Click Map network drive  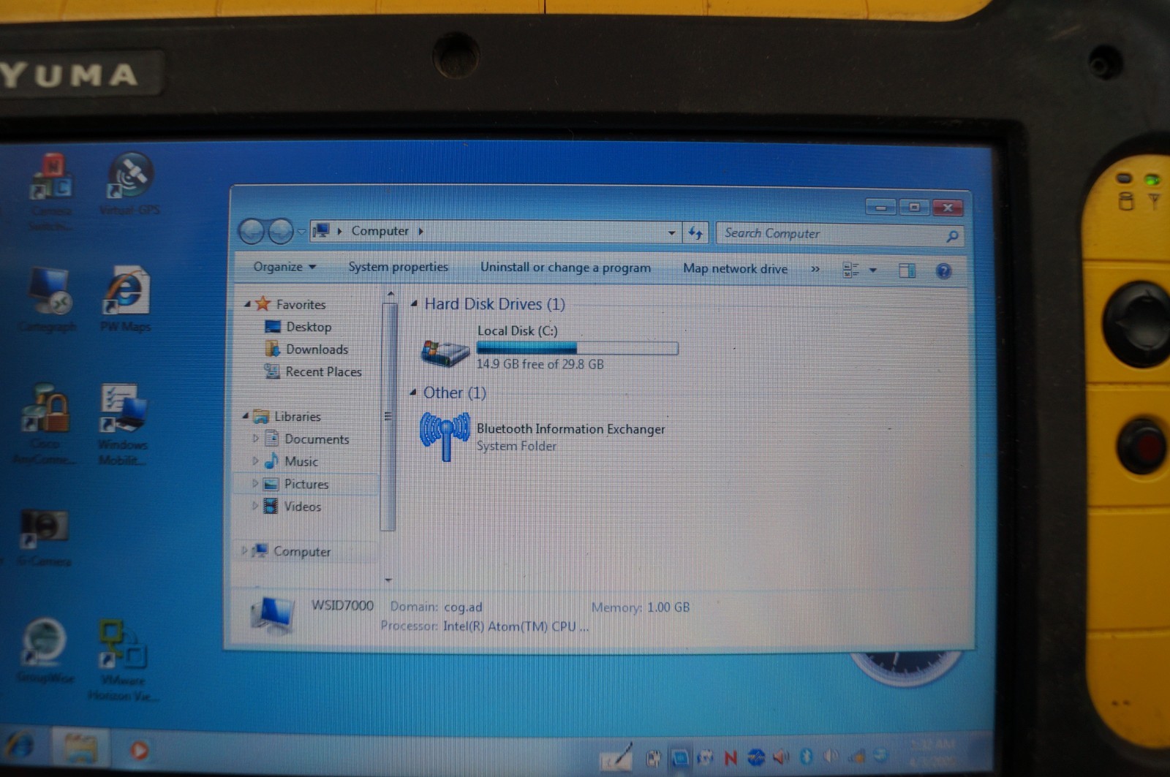tap(735, 268)
